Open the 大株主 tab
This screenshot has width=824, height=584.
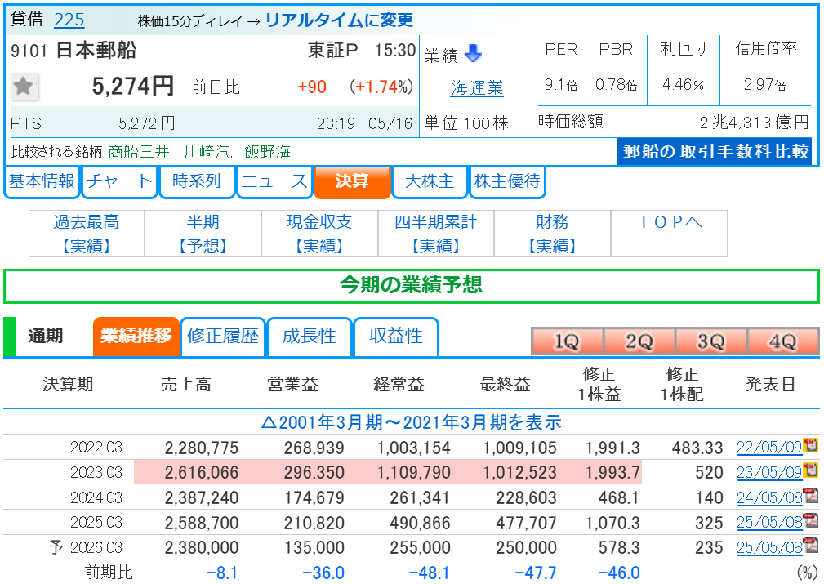click(x=430, y=182)
